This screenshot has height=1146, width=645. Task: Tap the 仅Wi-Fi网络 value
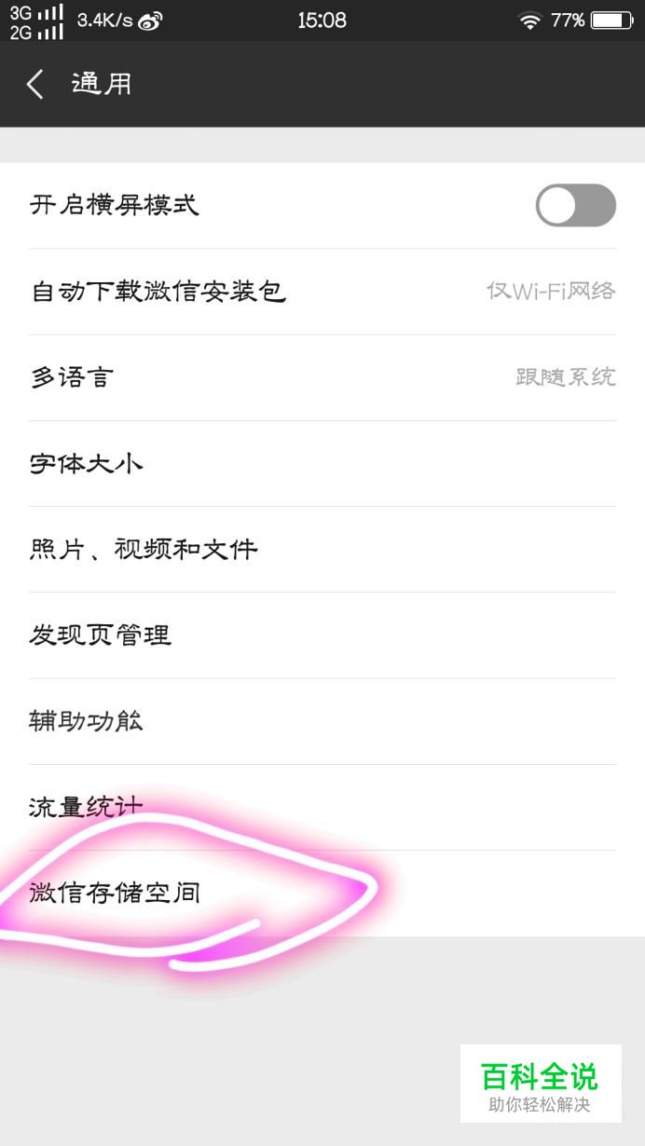tap(551, 291)
